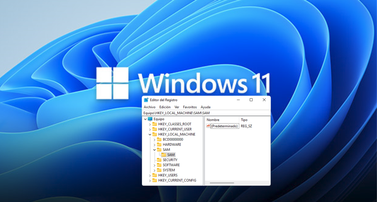
Task: Open the Ayuda menu
Action: 205,107
